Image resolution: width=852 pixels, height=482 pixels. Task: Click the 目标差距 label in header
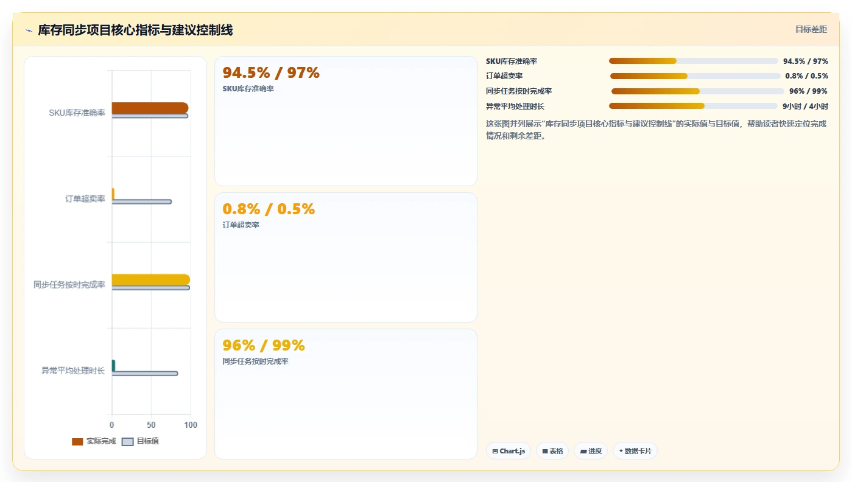811,29
